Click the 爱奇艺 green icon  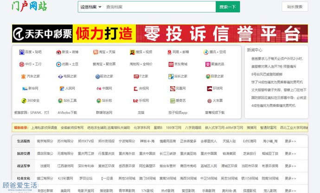[x=173, y=101]
